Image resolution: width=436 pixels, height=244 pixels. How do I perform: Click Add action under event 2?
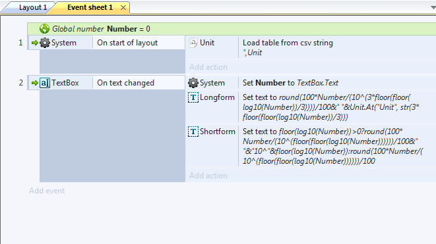pyautogui.click(x=208, y=175)
